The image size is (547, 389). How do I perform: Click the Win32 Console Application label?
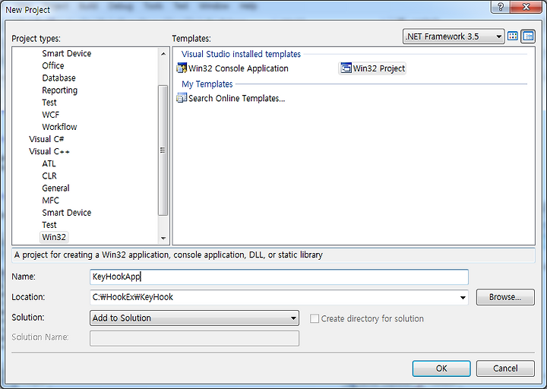coord(239,68)
